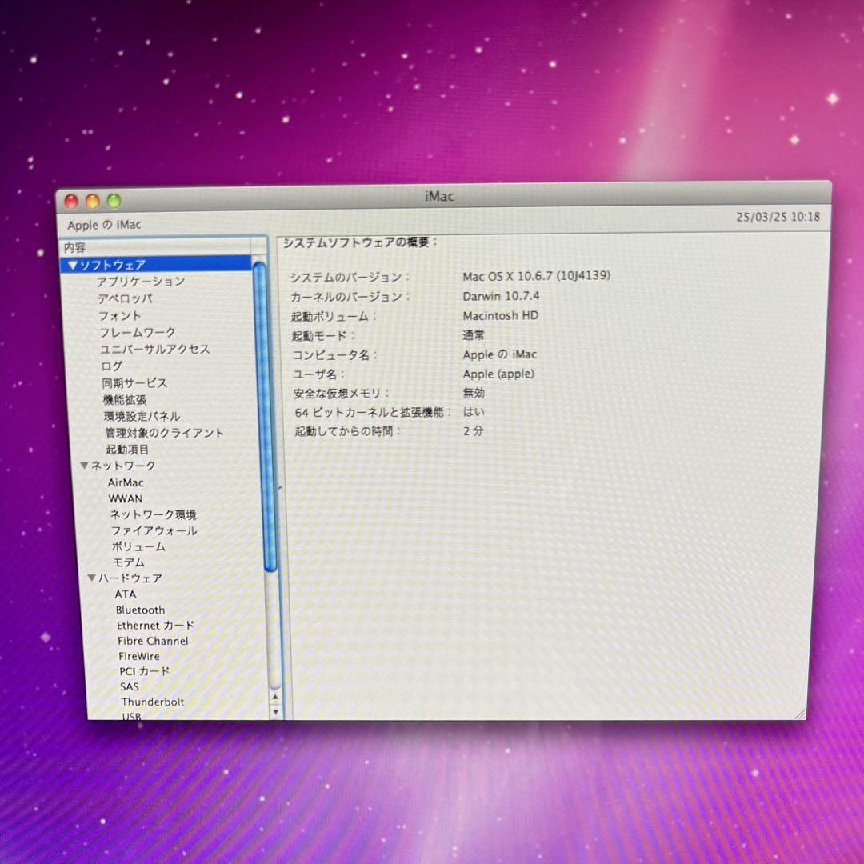This screenshot has width=864, height=864.
Task: Select SAS under hardware
Action: tap(130, 686)
